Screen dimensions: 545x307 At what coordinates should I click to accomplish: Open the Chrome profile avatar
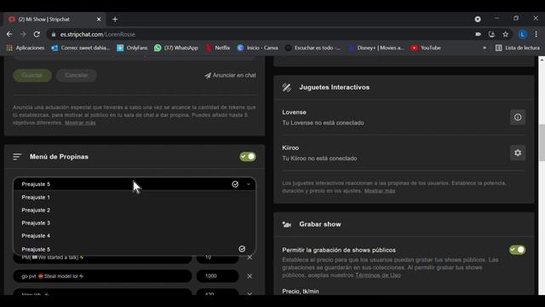tap(522, 34)
